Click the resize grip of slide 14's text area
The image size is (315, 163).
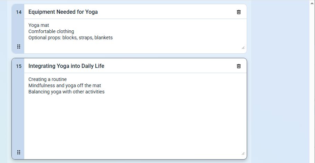pyautogui.click(x=243, y=48)
